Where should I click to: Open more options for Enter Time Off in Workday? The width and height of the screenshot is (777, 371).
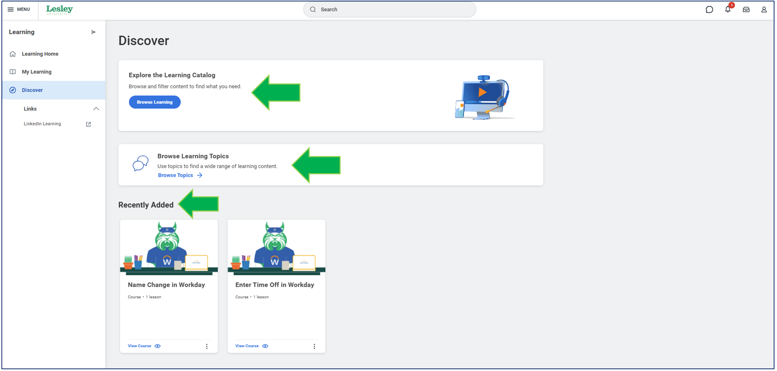[x=315, y=346]
